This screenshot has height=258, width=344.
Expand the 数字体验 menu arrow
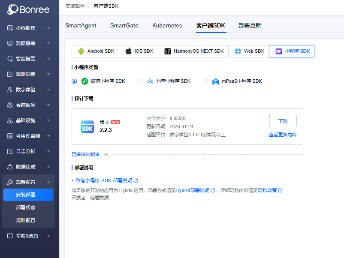[x=48, y=90]
